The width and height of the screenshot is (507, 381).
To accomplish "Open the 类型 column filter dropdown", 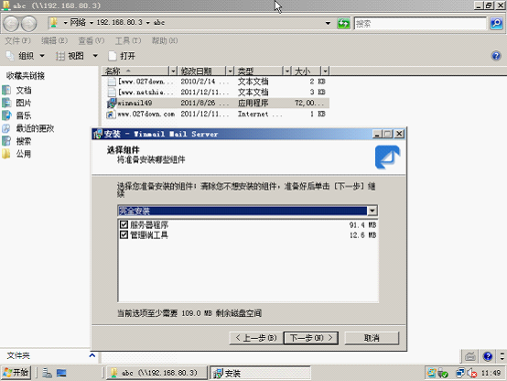I will click(x=286, y=71).
